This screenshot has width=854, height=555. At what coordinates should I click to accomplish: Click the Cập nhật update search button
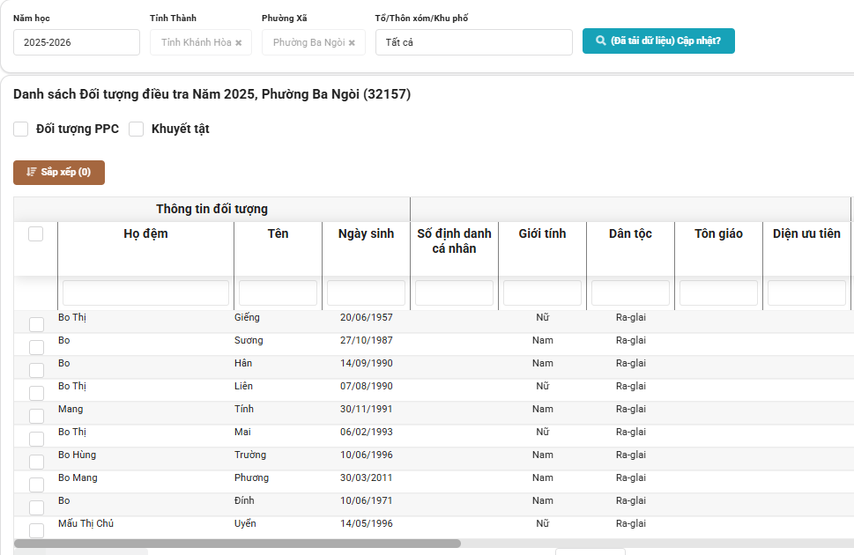pos(658,41)
